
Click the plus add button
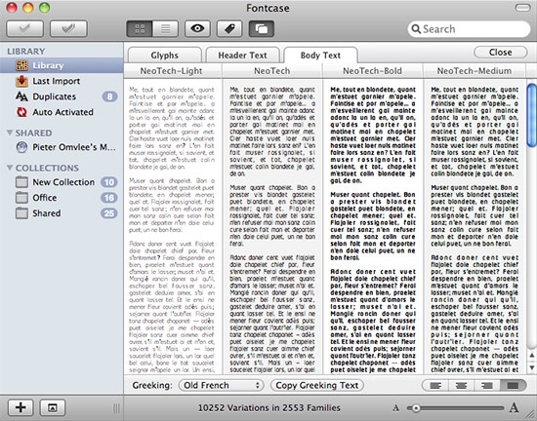pyautogui.click(x=21, y=407)
